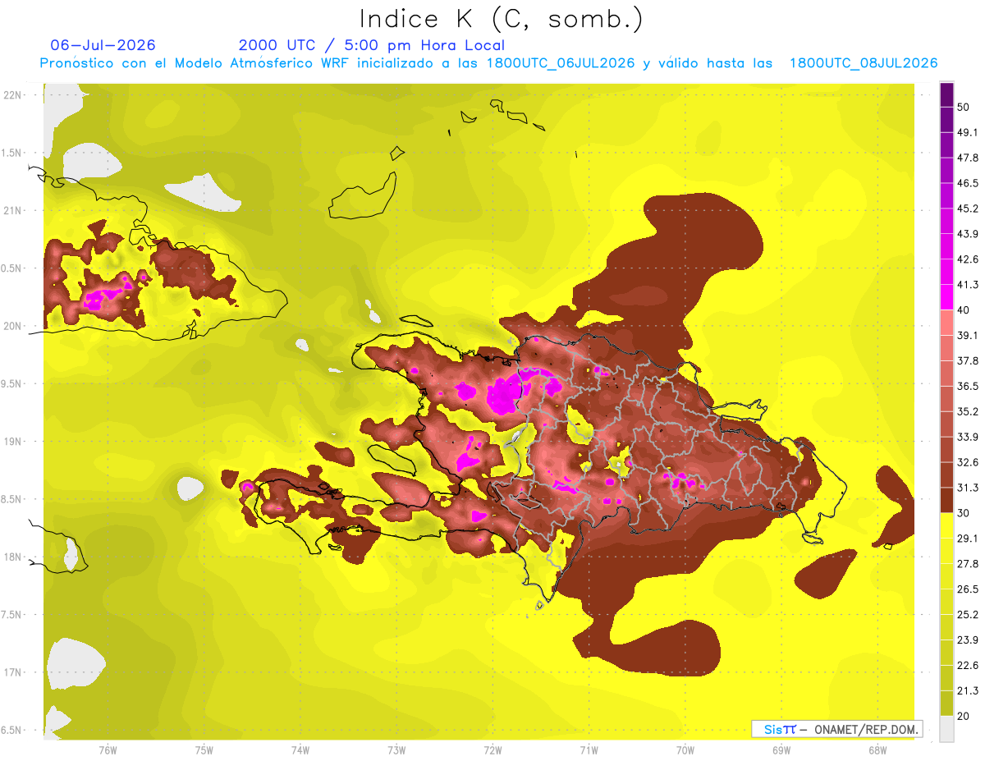Pick the bright yellow legend swatch between 29.1 and 30
This screenshot has height=761, width=985.
point(946,526)
